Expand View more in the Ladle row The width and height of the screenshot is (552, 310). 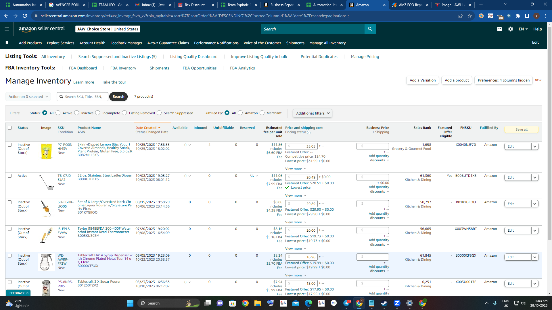pos(296,195)
